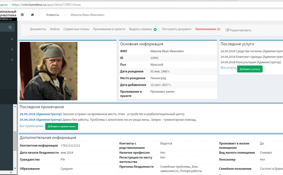Collapse the middle sidebar chevron

tap(12, 49)
